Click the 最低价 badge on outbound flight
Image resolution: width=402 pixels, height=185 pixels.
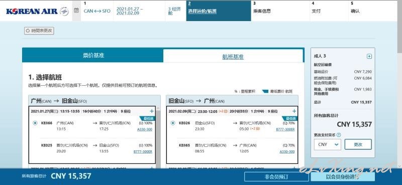(148, 118)
